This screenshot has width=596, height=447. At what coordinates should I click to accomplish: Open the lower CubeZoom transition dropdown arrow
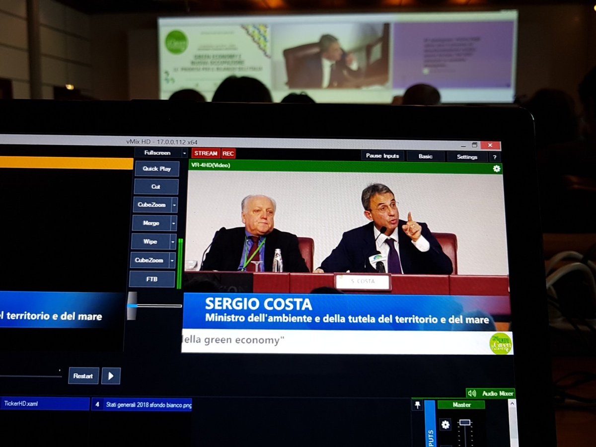click(x=172, y=260)
